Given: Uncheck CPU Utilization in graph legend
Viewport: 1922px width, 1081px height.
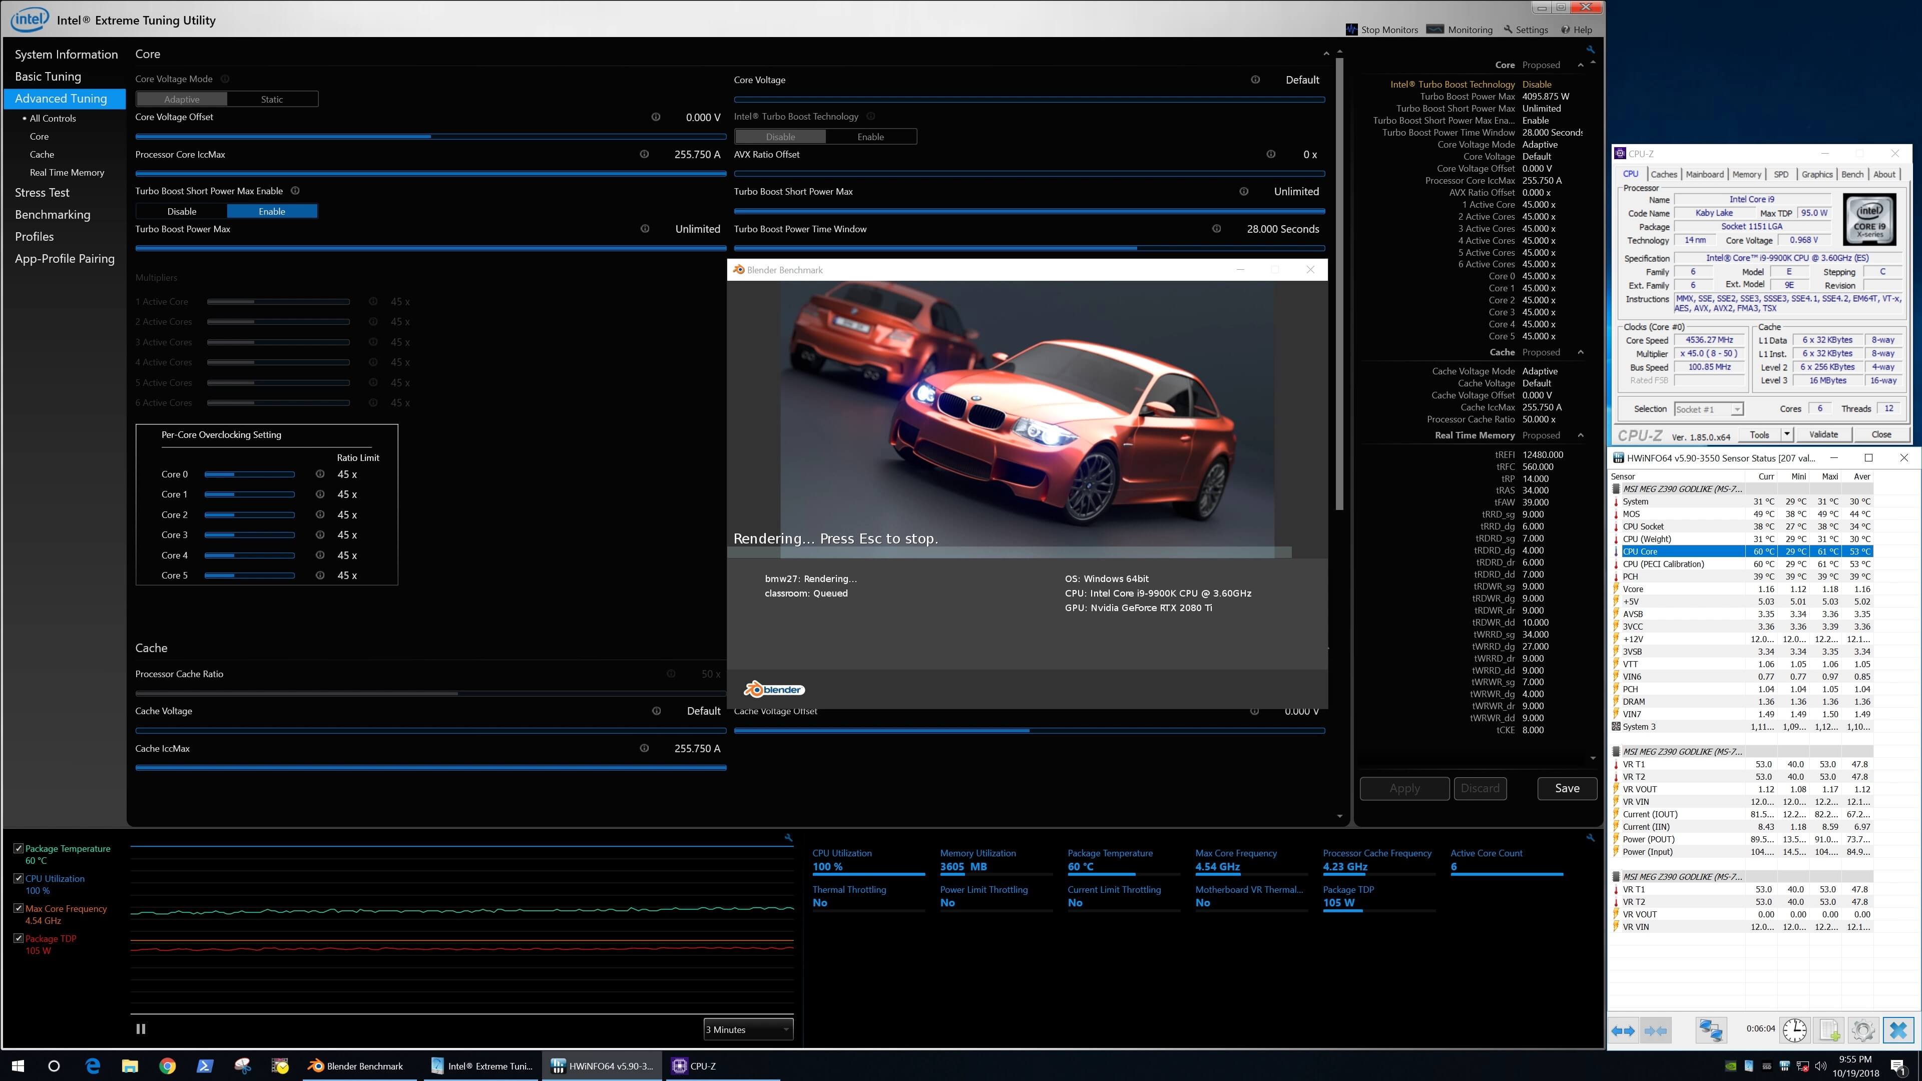Looking at the screenshot, I should click(x=19, y=878).
